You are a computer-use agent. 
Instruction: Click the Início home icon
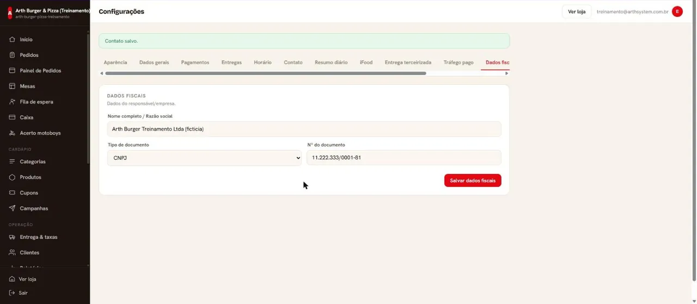tap(12, 40)
